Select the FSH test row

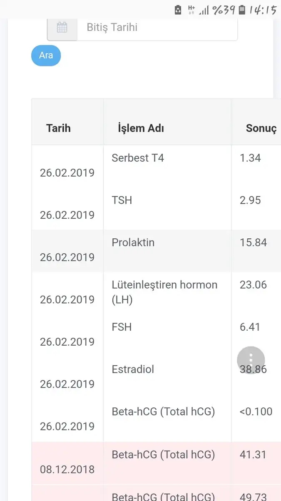click(122, 327)
